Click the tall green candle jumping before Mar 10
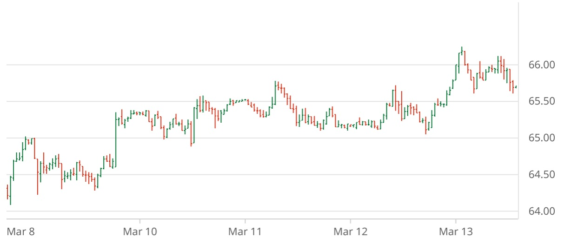 point(115,138)
